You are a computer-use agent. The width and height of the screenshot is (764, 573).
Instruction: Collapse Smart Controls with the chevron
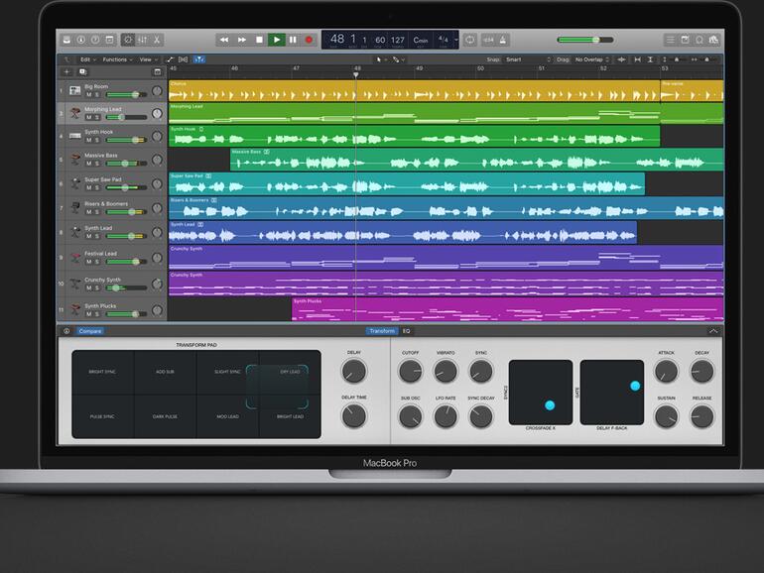[713, 331]
